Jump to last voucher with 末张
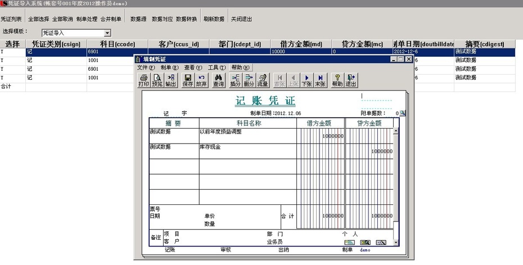 [x=320, y=80]
